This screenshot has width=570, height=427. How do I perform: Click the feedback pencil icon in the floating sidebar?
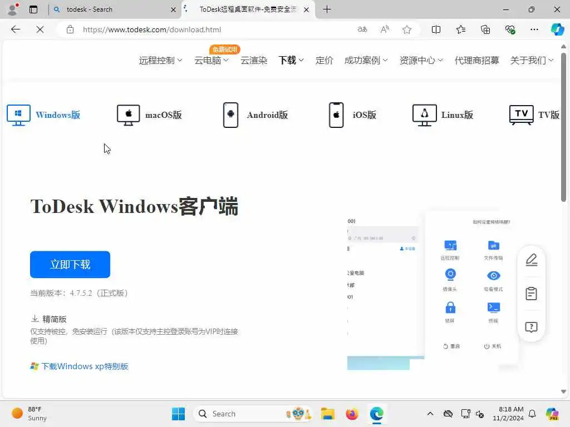[x=532, y=260]
